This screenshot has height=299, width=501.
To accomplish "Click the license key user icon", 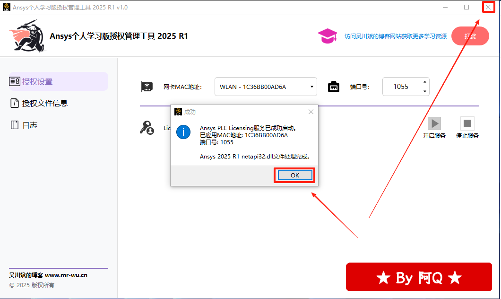I will [x=147, y=128].
